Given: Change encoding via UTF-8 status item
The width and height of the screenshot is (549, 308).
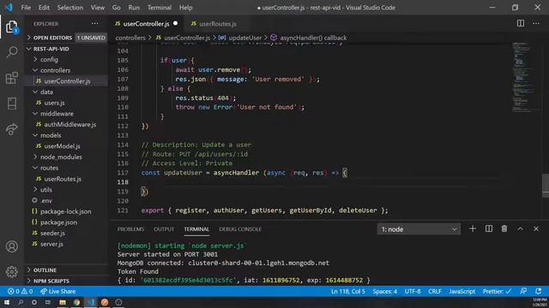Looking at the screenshot, I should (413, 291).
